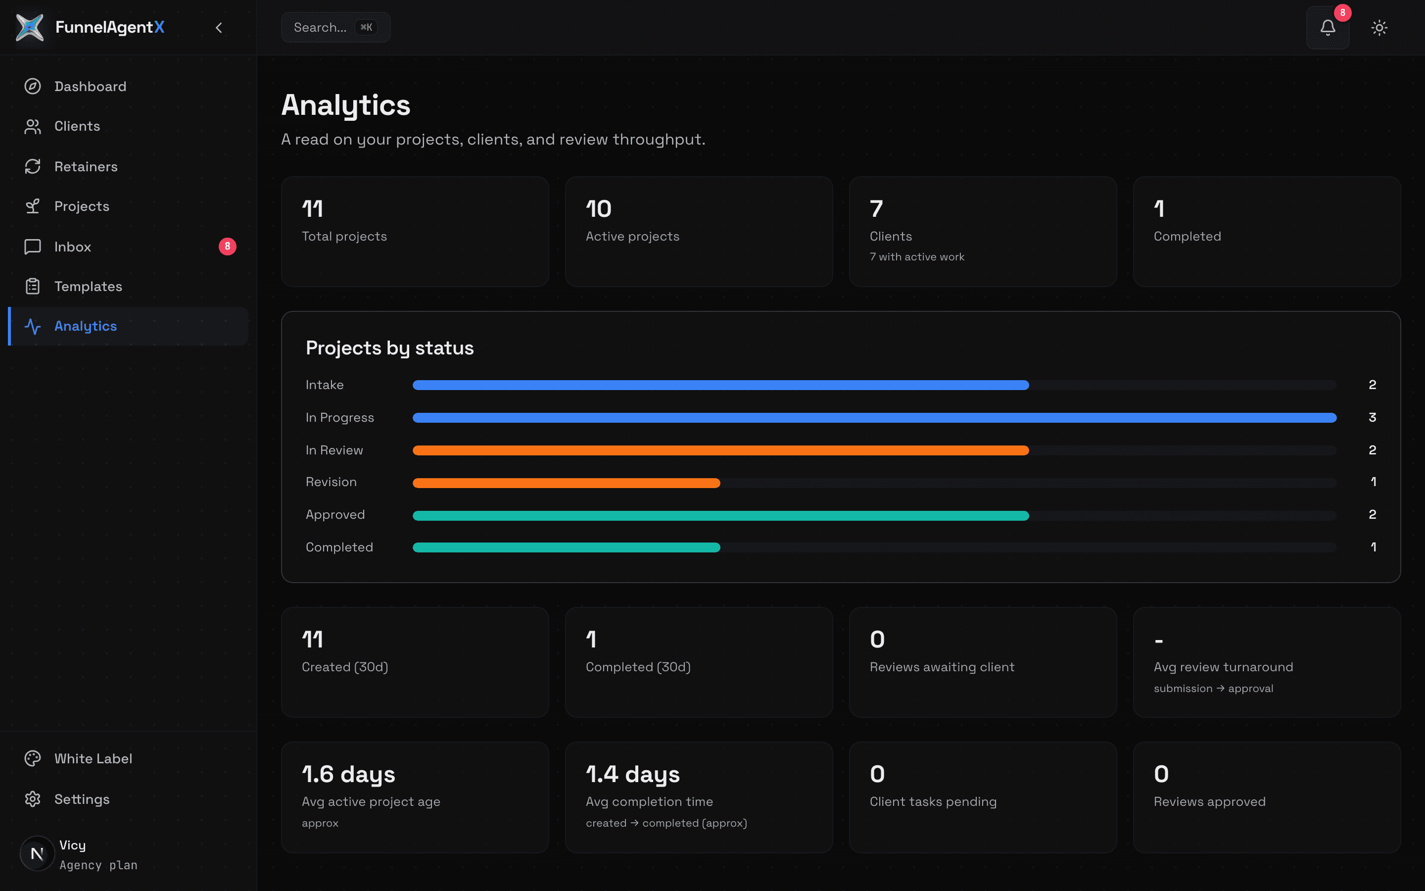Open Settings from the sidebar
1425x891 pixels.
tap(128, 799)
